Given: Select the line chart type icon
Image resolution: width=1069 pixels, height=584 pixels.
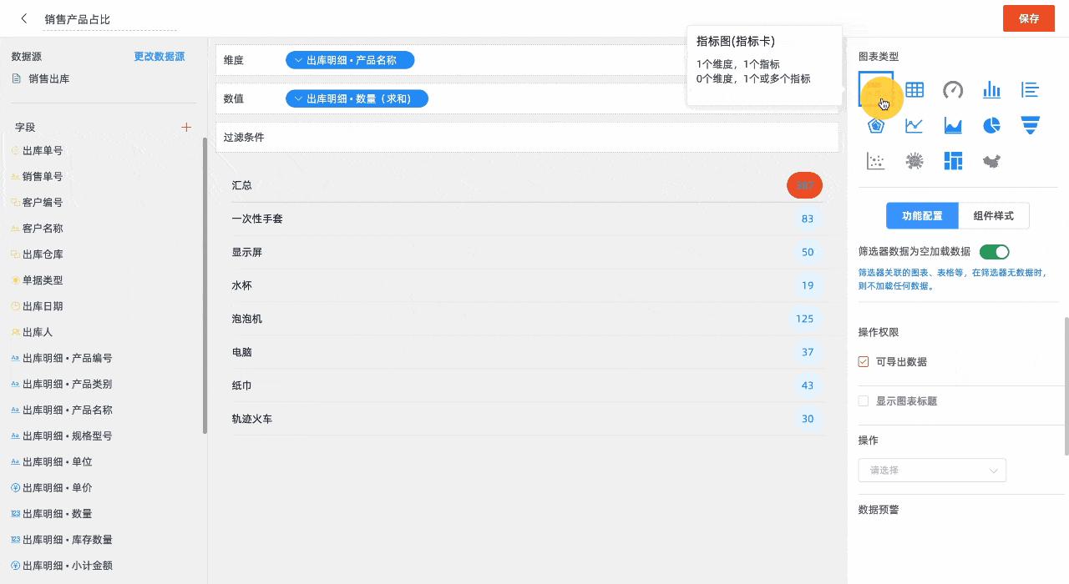Looking at the screenshot, I should tap(914, 124).
